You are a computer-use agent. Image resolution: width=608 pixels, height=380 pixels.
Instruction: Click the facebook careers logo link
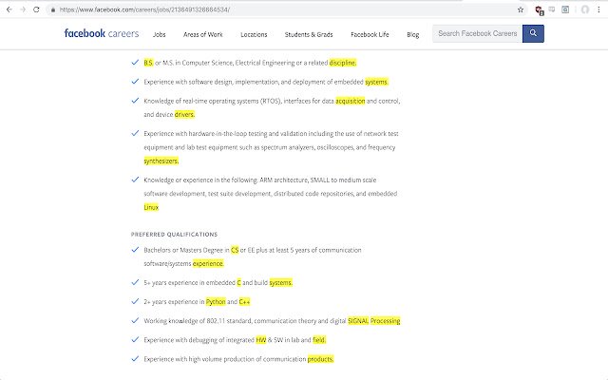[x=102, y=33]
